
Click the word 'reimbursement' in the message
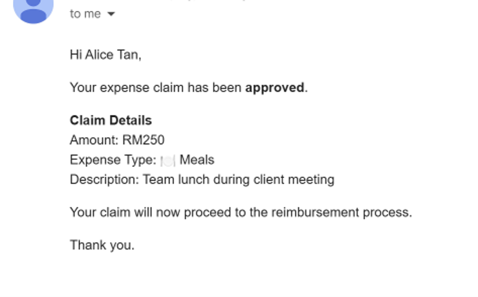tap(315, 212)
